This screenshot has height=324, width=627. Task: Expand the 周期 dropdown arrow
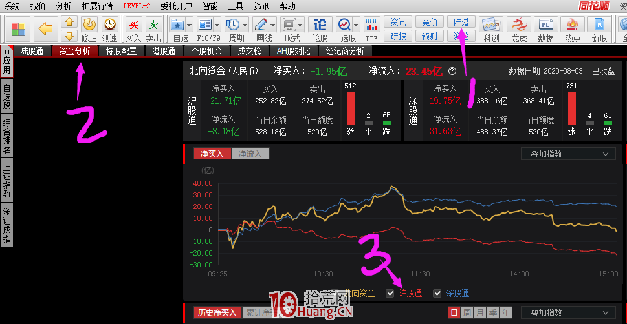[x=245, y=25]
